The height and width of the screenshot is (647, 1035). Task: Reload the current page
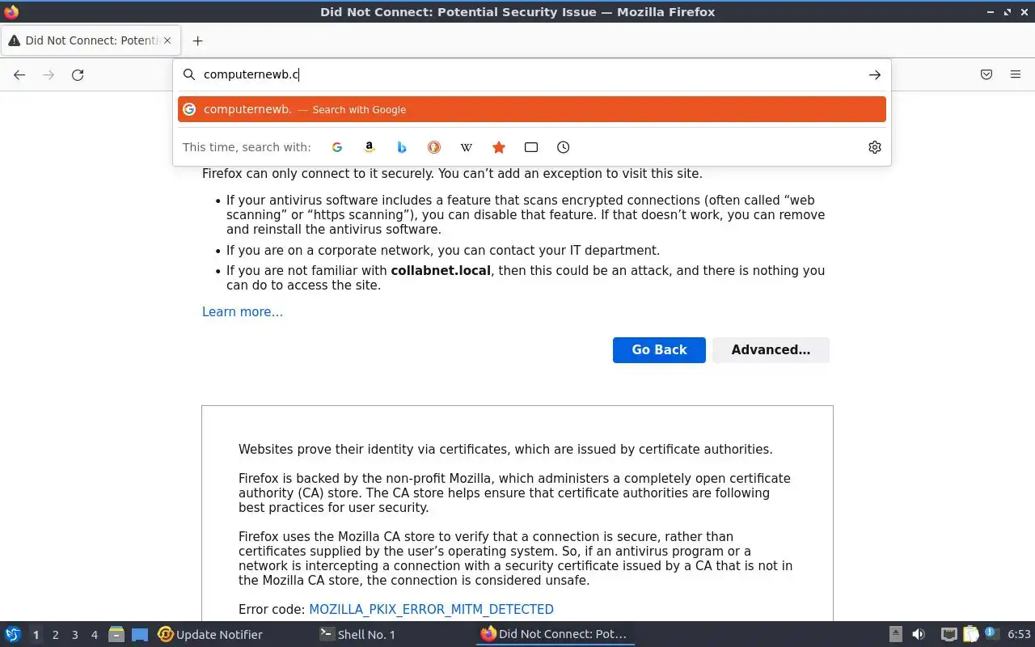pyautogui.click(x=78, y=74)
